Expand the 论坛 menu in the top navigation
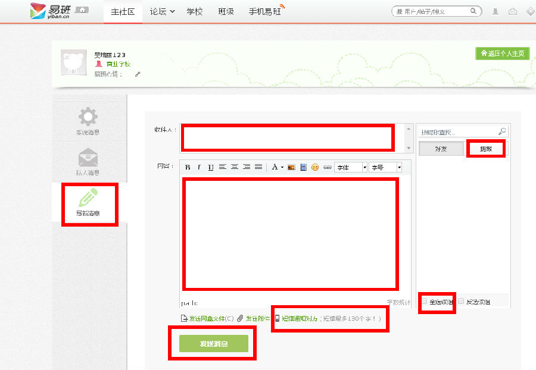The image size is (536, 370). pyautogui.click(x=163, y=11)
